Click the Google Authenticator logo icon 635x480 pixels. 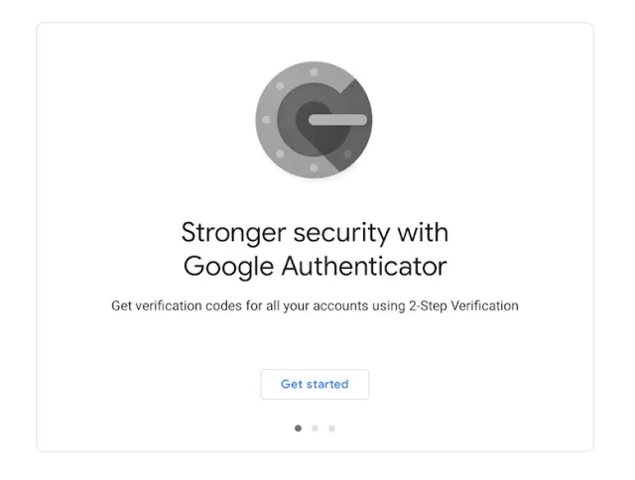[x=314, y=121]
